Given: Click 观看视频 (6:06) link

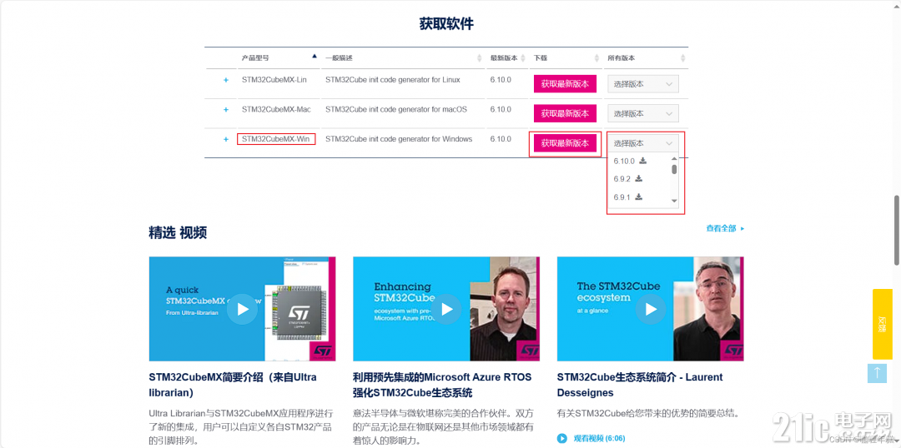Looking at the screenshot, I should click(x=599, y=438).
